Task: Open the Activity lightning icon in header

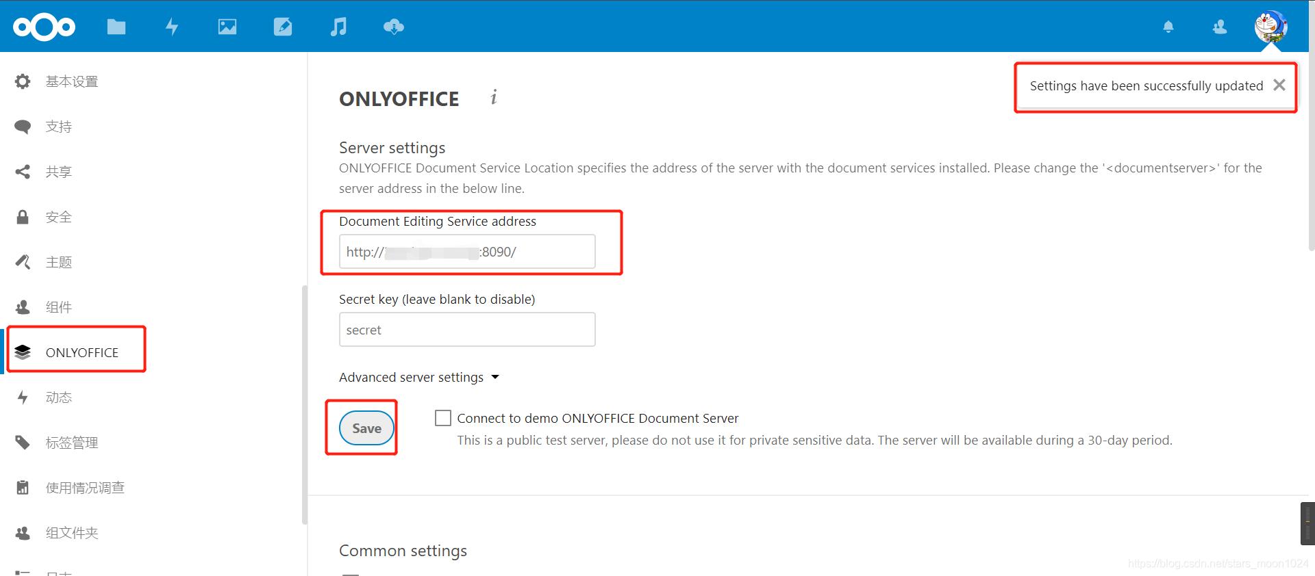Action: pos(172,27)
